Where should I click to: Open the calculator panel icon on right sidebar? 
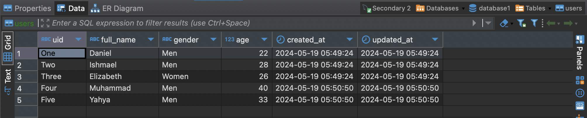(x=580, y=80)
